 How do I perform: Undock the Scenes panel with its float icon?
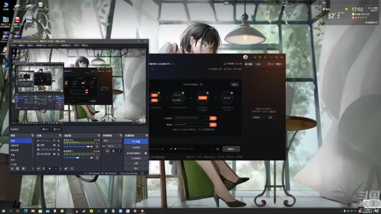pyautogui.click(x=32, y=136)
